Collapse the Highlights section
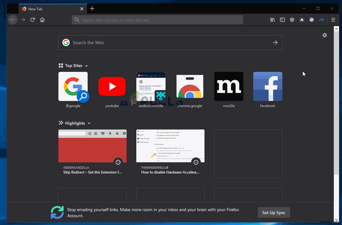Image resolution: width=342 pixels, height=225 pixels. pos(89,123)
